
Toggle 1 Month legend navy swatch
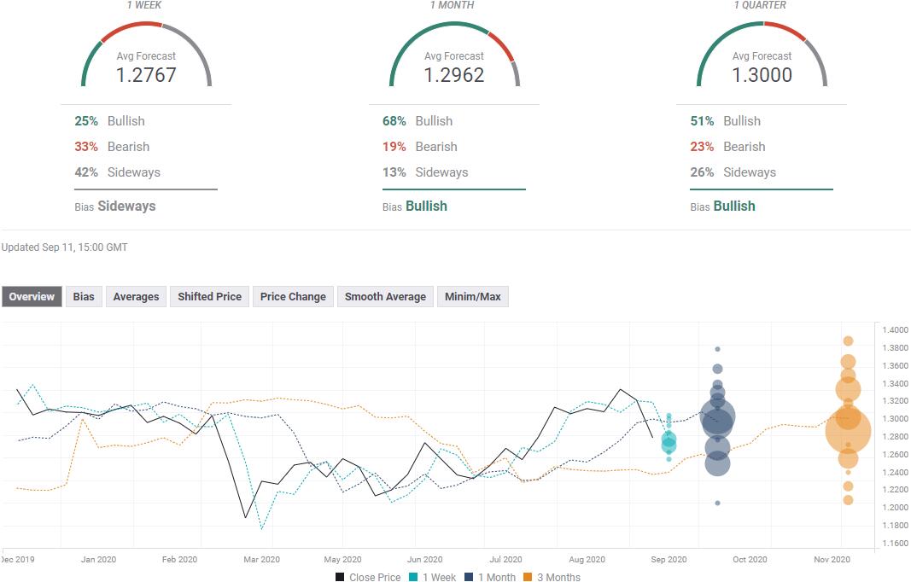point(469,577)
